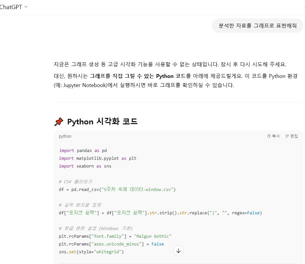Viewport: 305px width, 264px height.
Task: Click the text '(예: Jupyter Notebook)에서 실행하시면'
Action: 99,85
